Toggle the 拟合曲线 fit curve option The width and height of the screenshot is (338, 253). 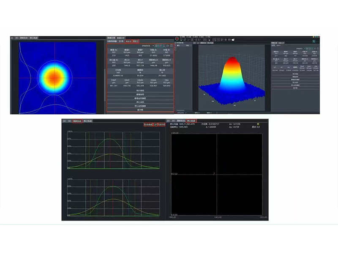click(x=148, y=125)
